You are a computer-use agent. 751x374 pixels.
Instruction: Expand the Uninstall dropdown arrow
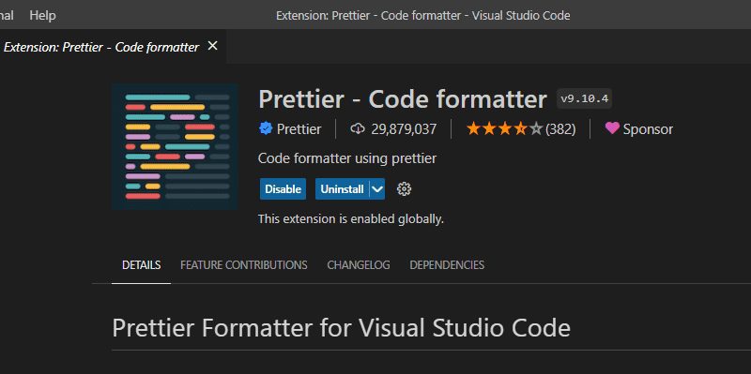point(377,189)
